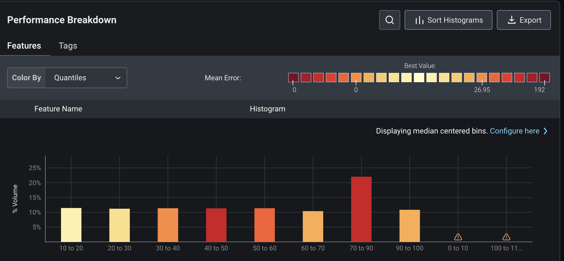This screenshot has height=261, width=564.
Task: Select the red 40 to 50 histogram bar
Action: 216,225
